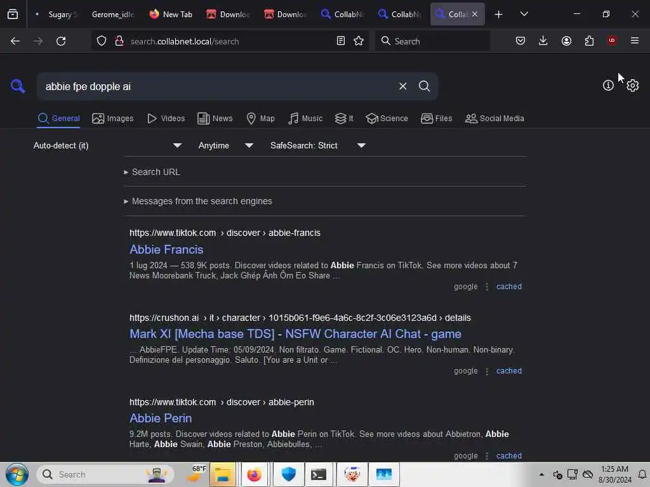Click the site security lock icon
Image resolution: width=650 pixels, height=487 pixels.
119,41
